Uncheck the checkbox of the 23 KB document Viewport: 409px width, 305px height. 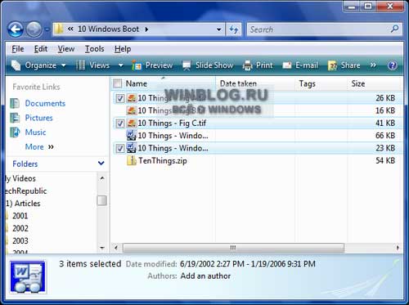coord(120,148)
